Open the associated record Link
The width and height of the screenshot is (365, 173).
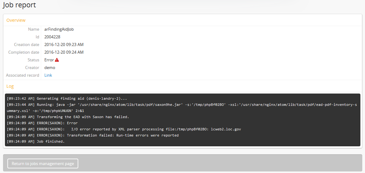click(x=48, y=75)
